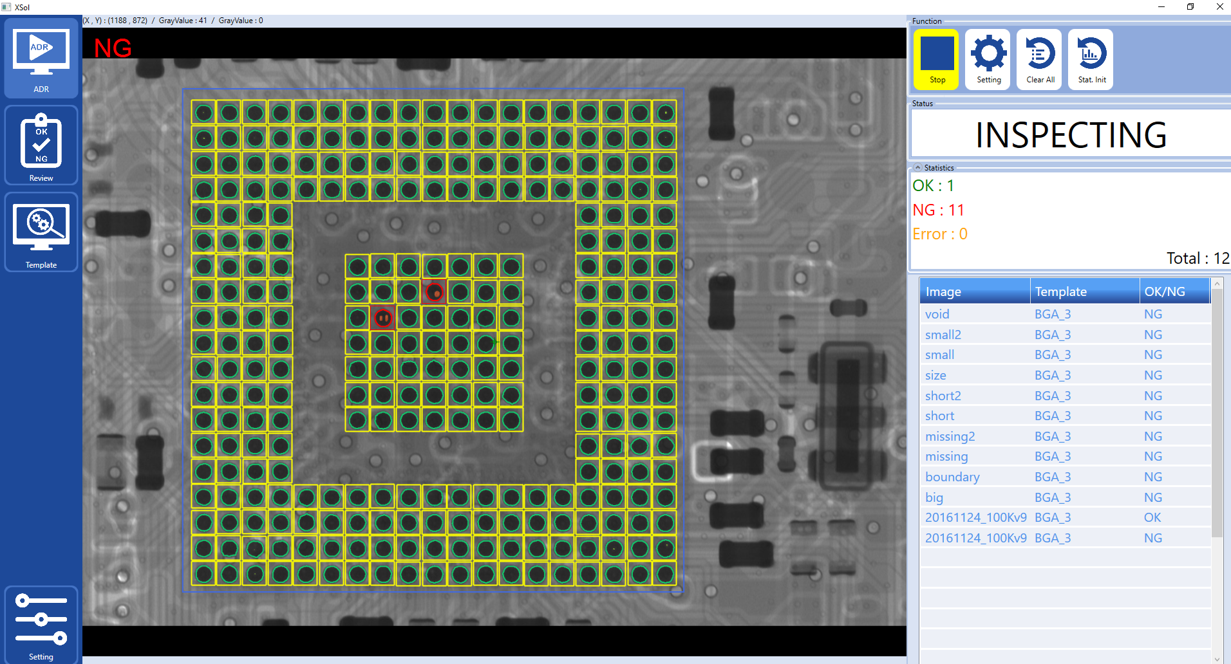
Task: Sort results by OK/NG column header
Action: coord(1174,291)
